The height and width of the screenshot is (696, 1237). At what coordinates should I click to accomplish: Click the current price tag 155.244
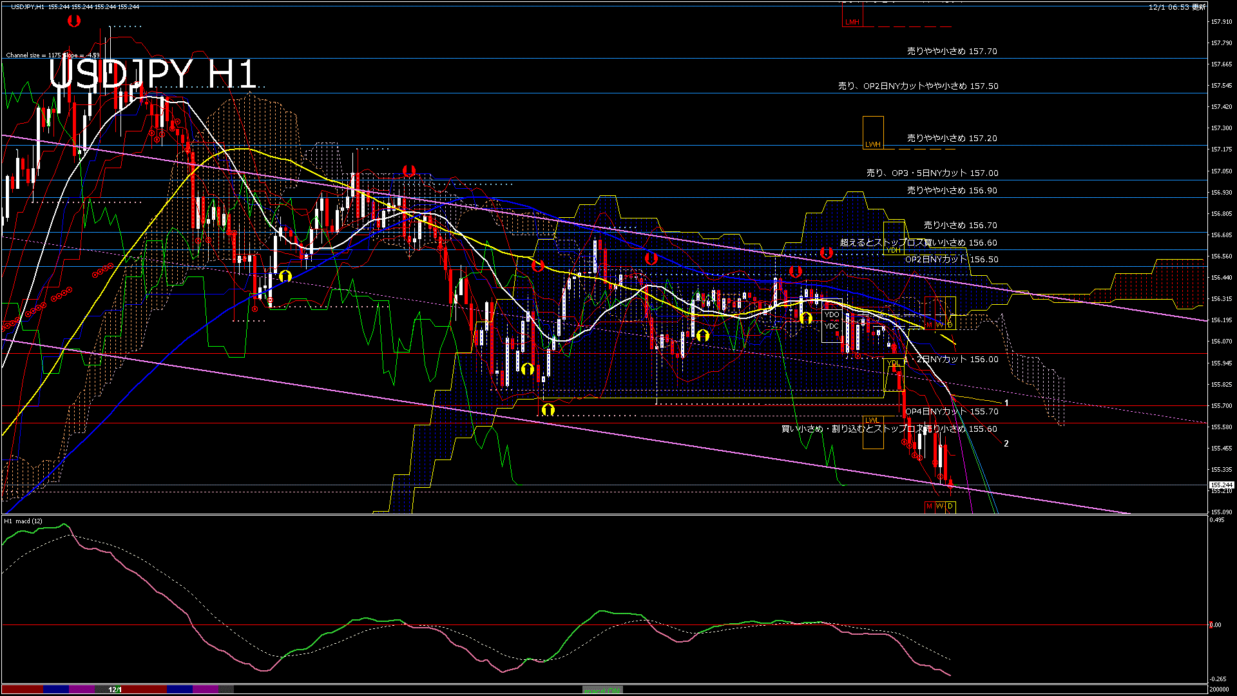click(x=1221, y=485)
